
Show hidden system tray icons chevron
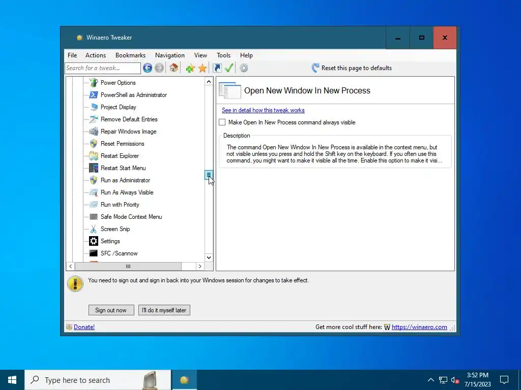pos(430,380)
